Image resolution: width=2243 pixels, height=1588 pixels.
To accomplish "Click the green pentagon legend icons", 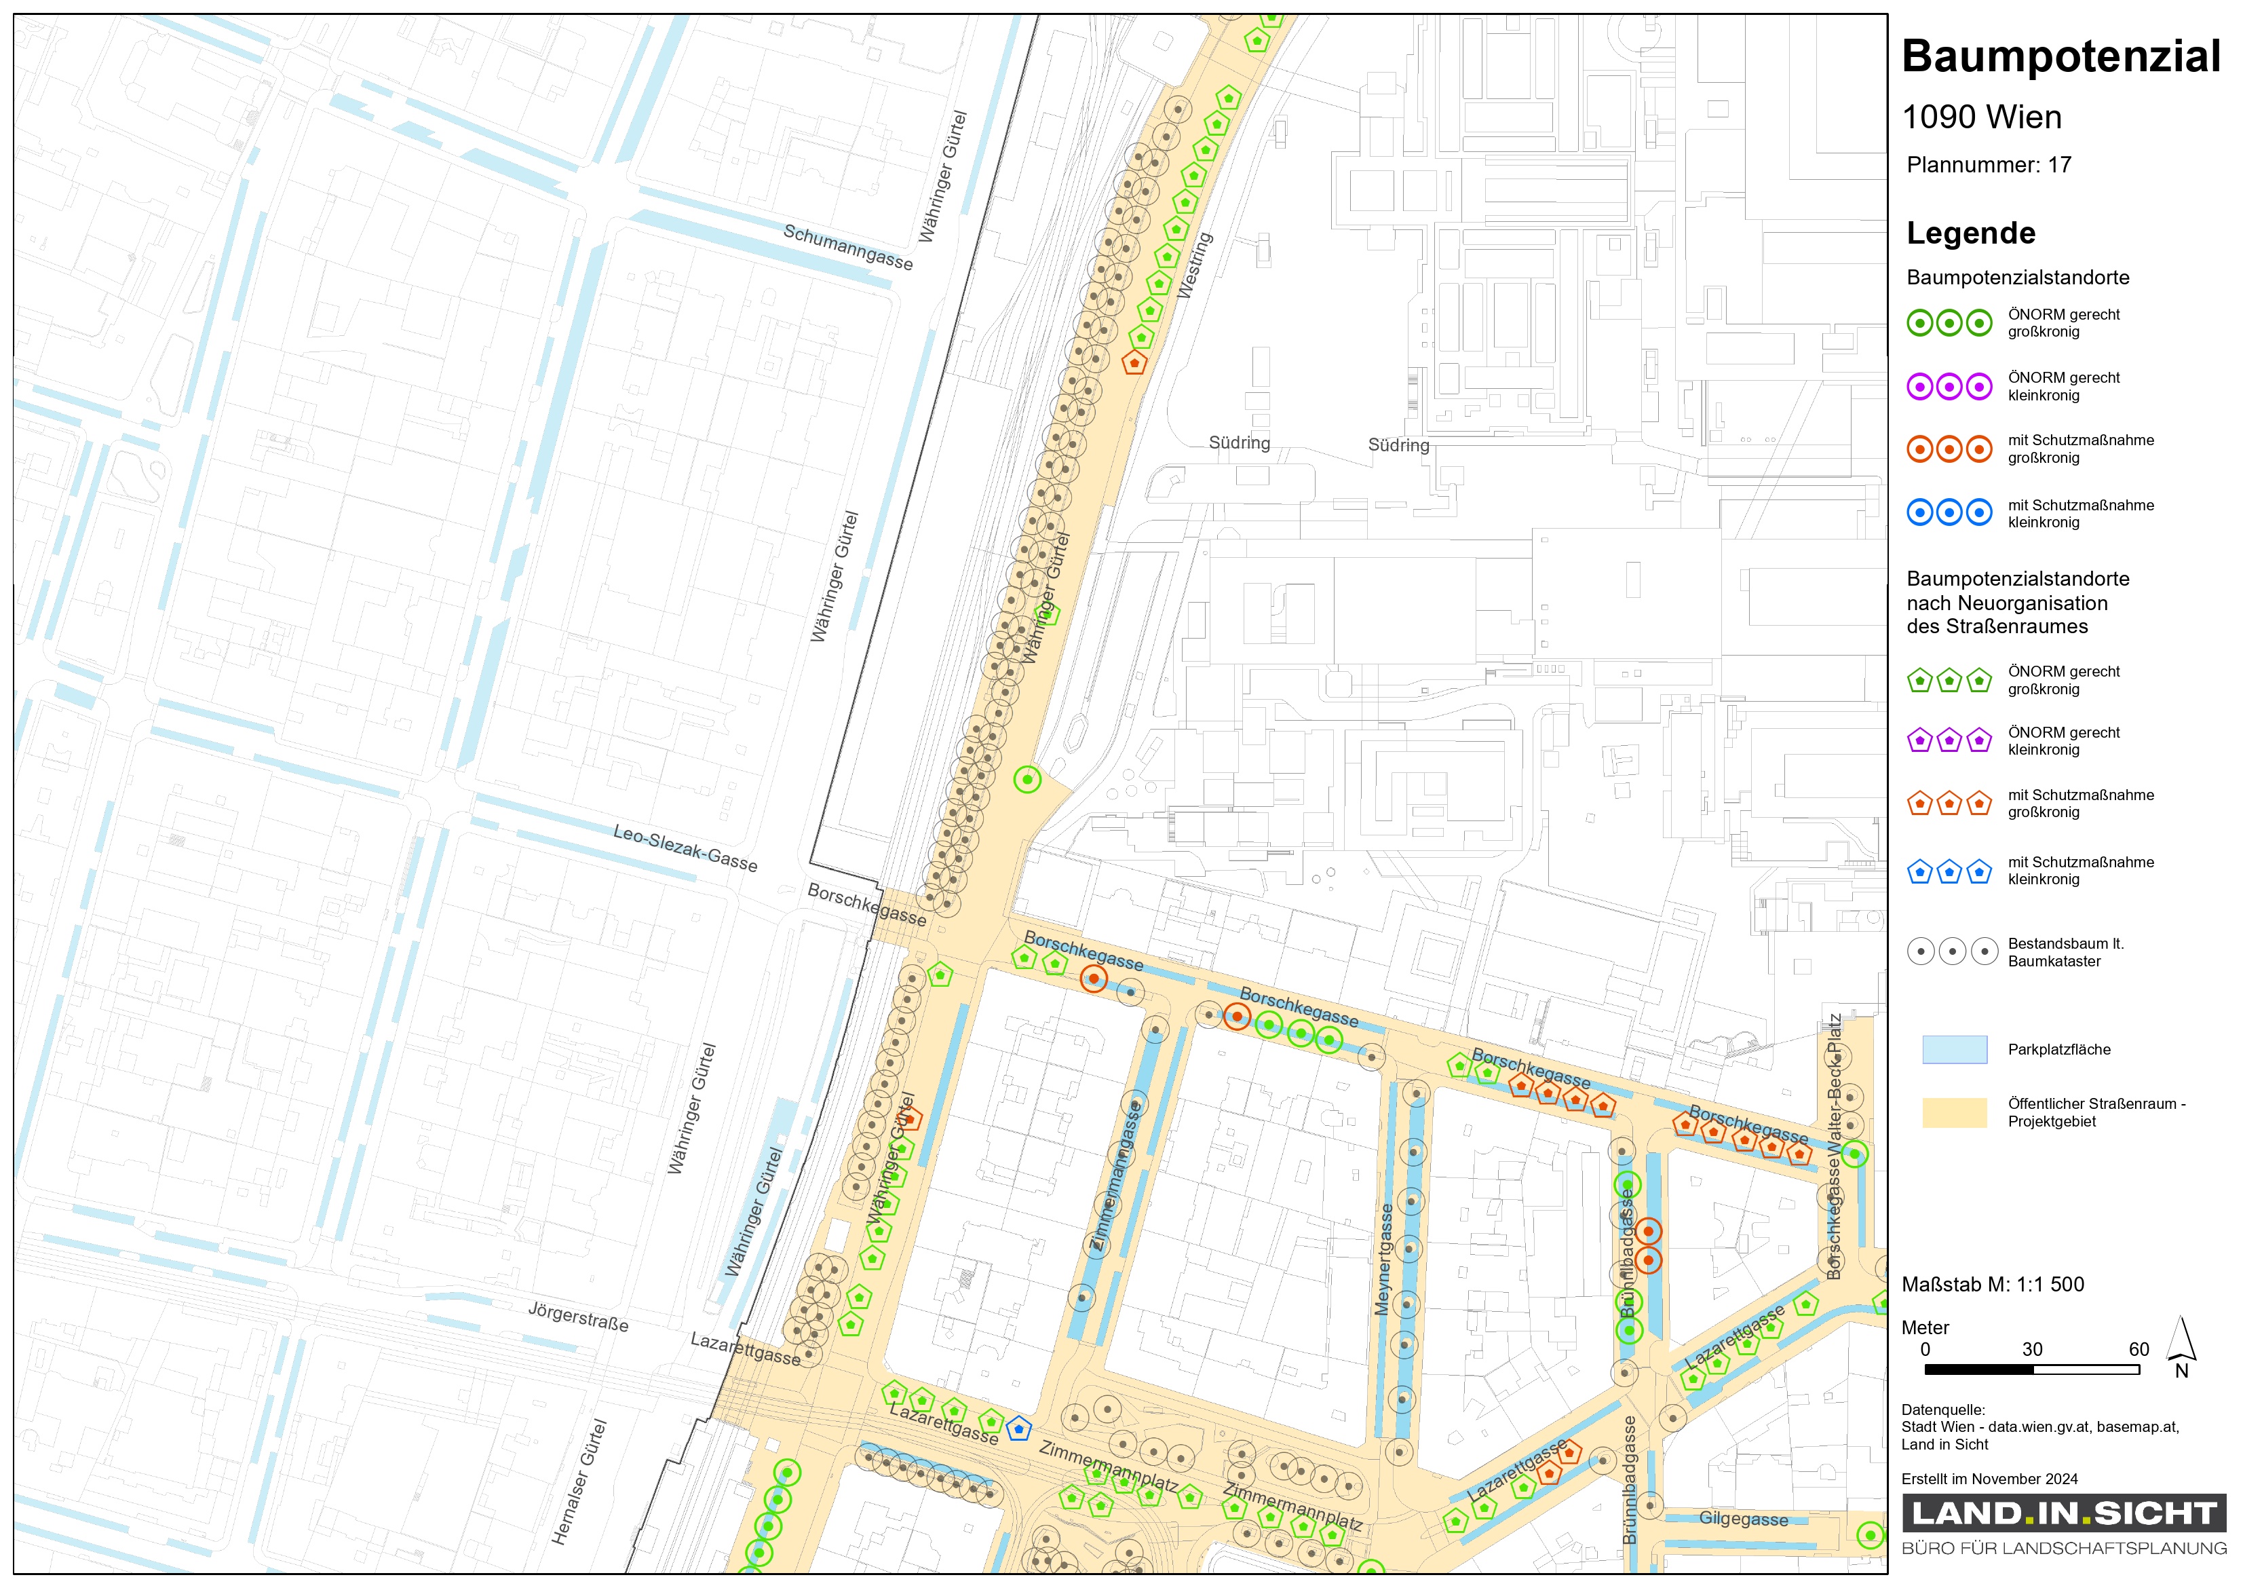I will click(1949, 679).
